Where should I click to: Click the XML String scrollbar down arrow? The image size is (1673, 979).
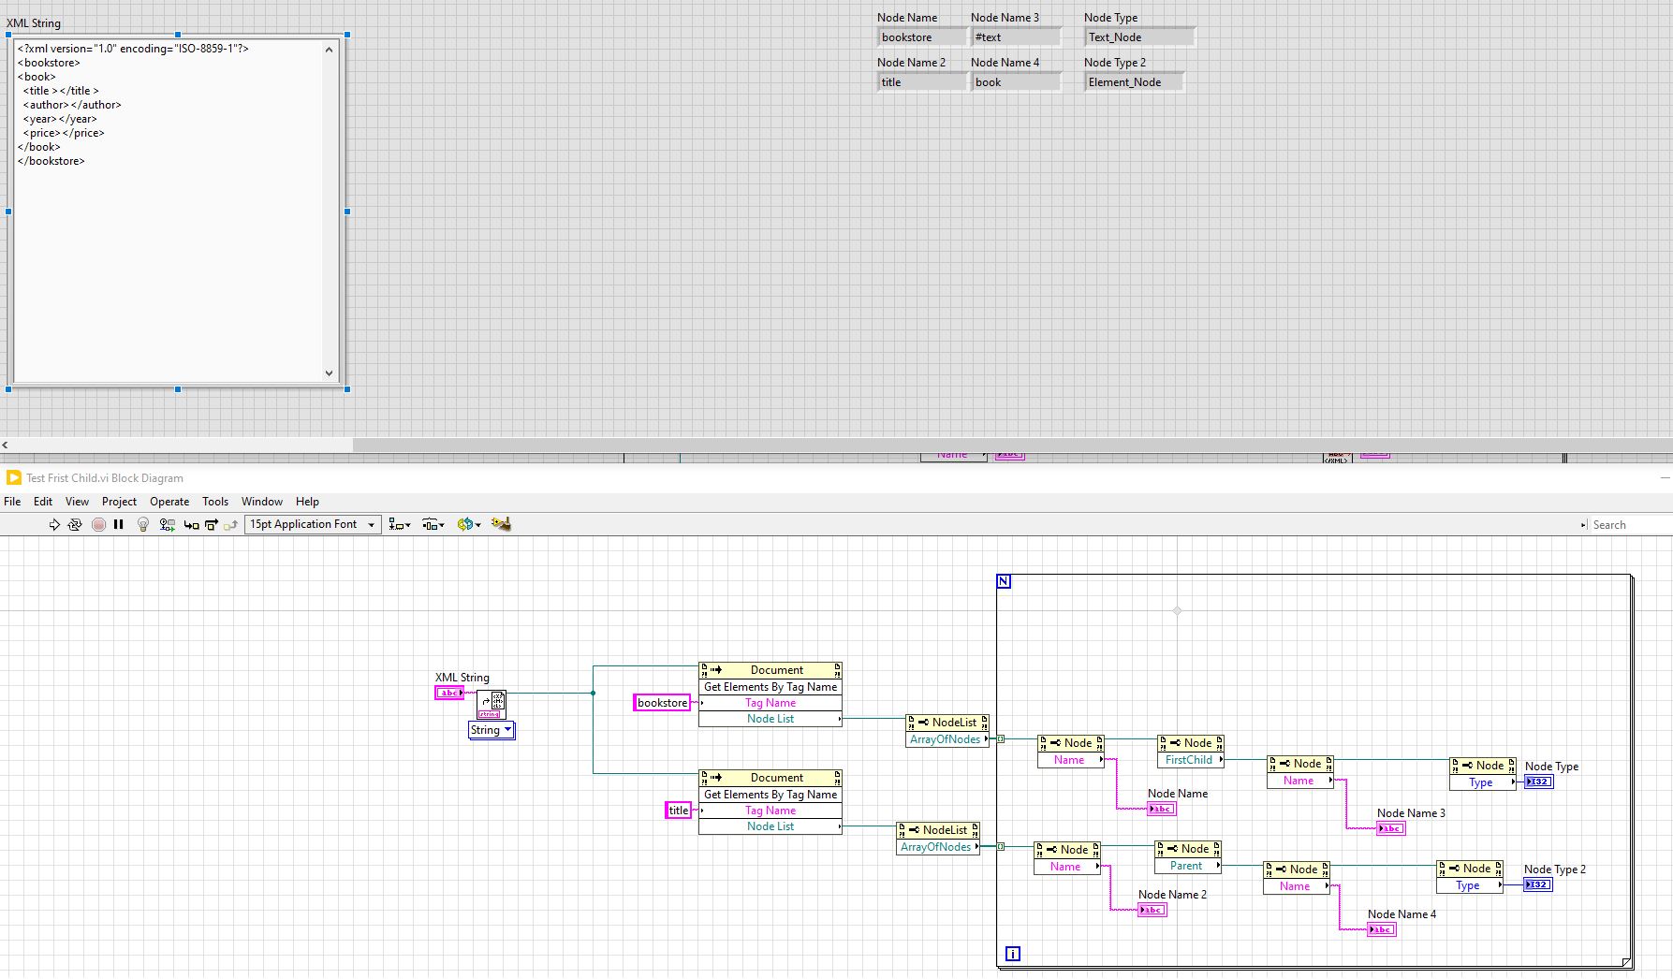coord(329,373)
